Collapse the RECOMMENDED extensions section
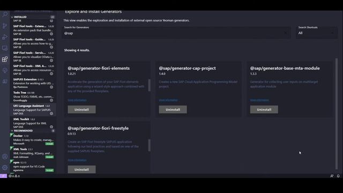This screenshot has height=193, width=343. 33,131
